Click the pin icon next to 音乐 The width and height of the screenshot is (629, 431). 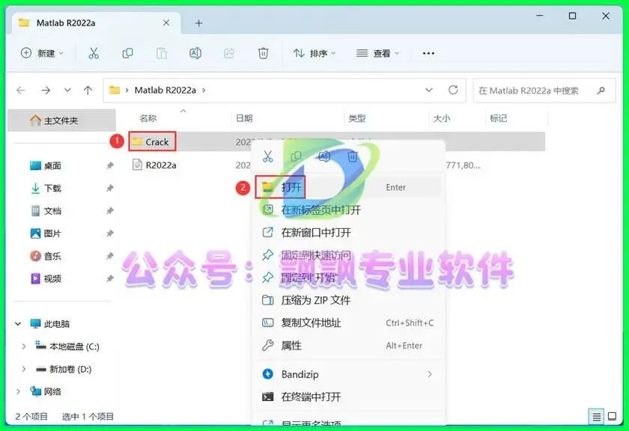pos(109,256)
